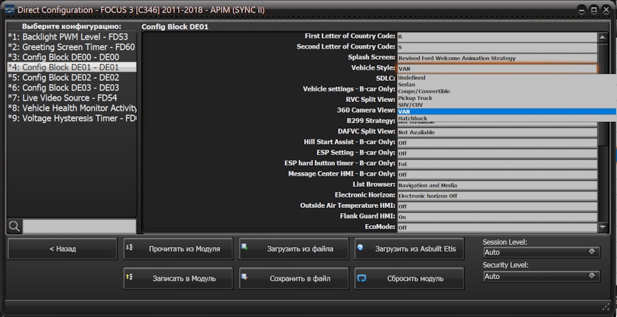Screen dimensions: 617x317
Task: Open ESP hard button timer dropdown
Action: tap(497, 164)
